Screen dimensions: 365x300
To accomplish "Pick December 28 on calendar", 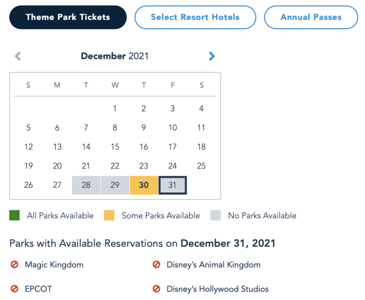I will tap(86, 185).
